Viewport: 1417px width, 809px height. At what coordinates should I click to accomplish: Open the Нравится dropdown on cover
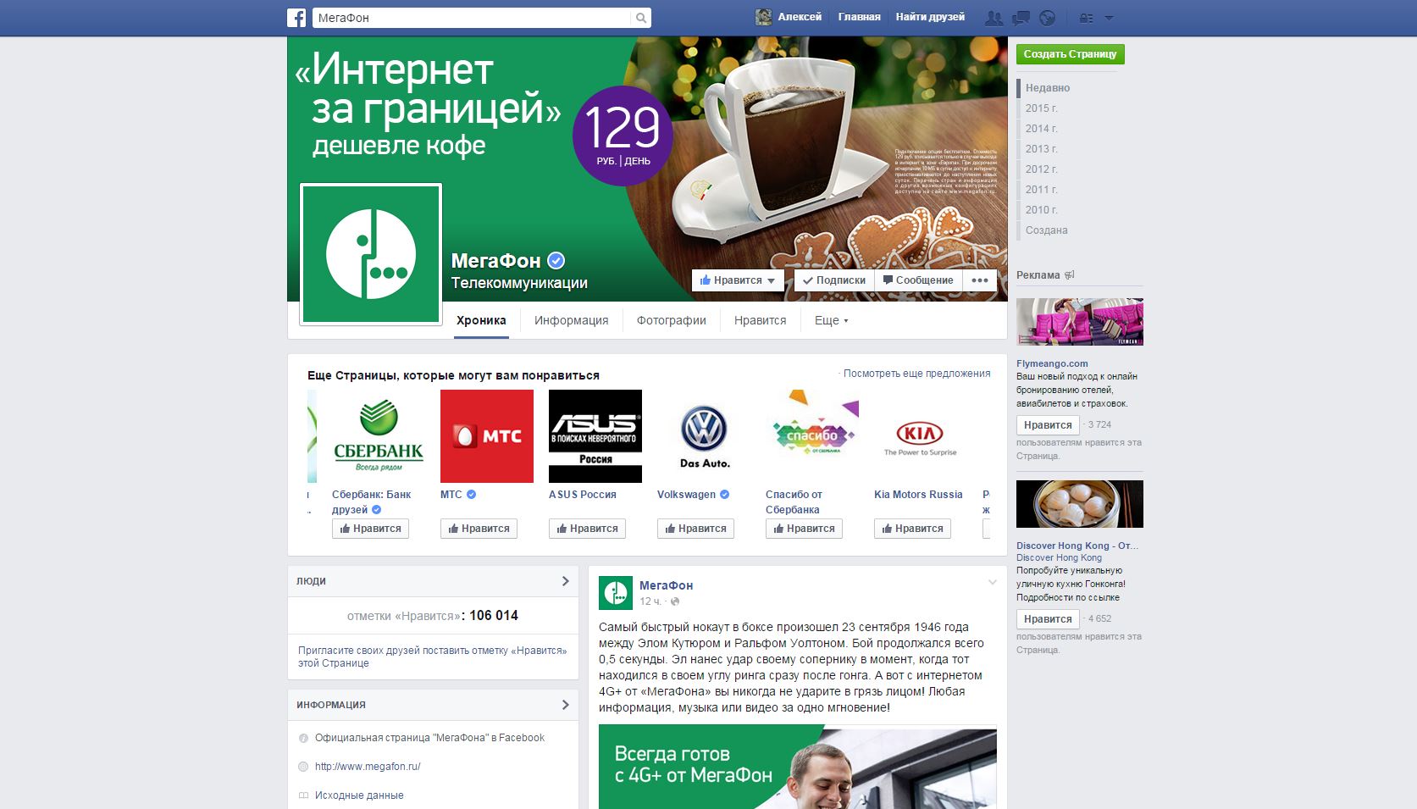738,280
